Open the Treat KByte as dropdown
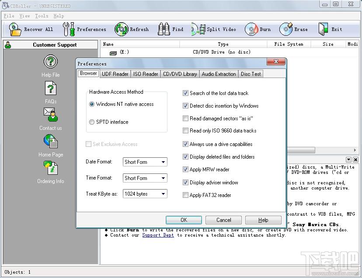362x278 pixels. (145, 194)
